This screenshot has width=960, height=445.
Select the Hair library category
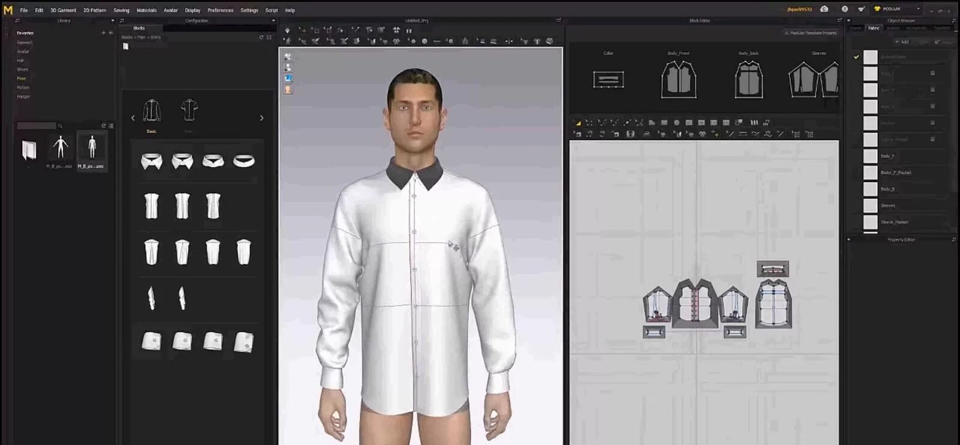pos(20,61)
